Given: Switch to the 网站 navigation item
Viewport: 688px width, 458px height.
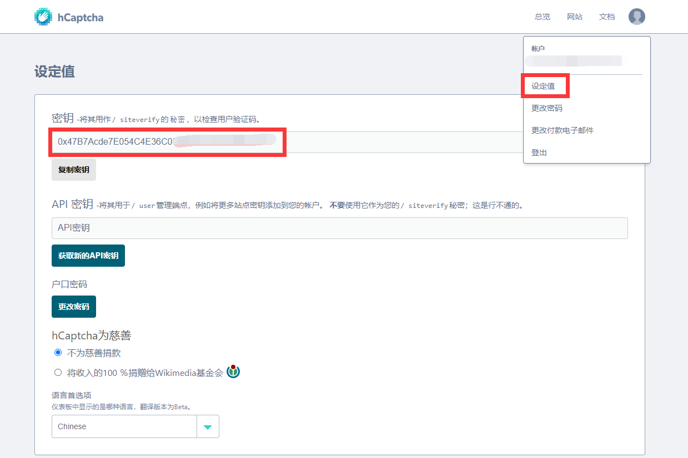Looking at the screenshot, I should [575, 17].
